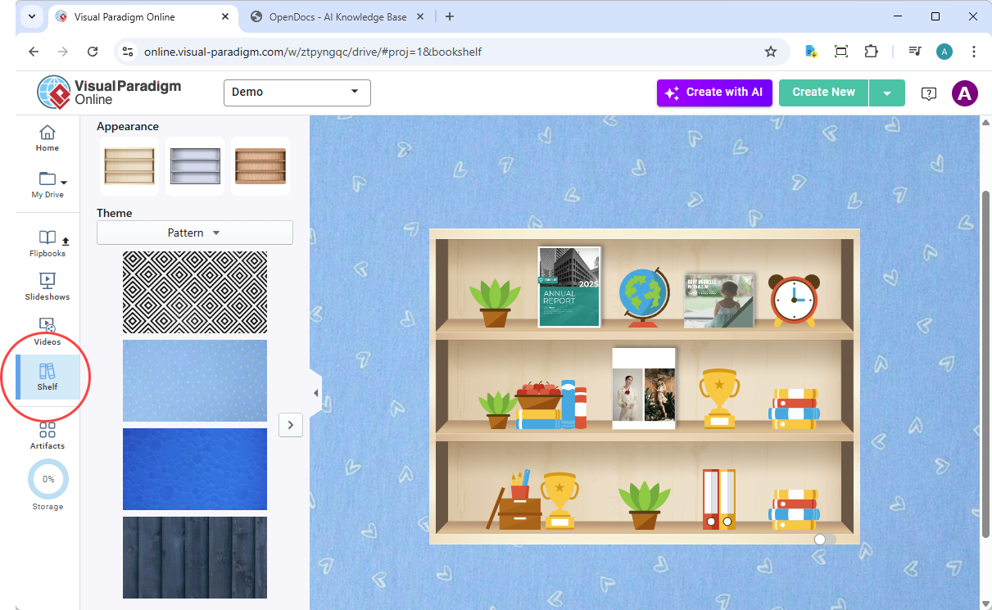Switch to the OpenDocs browser tab

coord(337,16)
